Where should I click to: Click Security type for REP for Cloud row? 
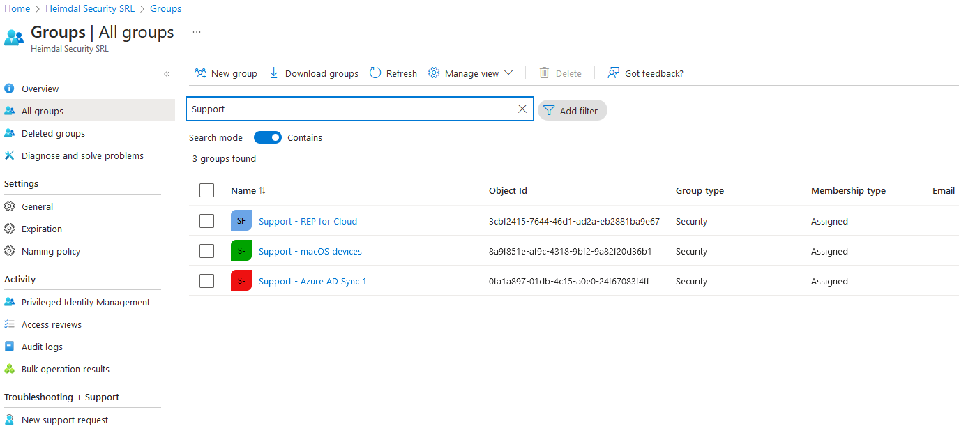pos(691,221)
